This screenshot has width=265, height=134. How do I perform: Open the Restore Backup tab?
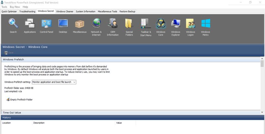(x=127, y=12)
